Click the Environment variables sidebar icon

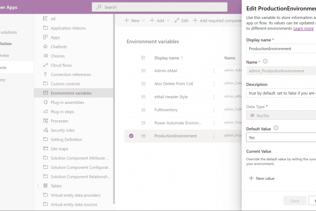coord(45,93)
